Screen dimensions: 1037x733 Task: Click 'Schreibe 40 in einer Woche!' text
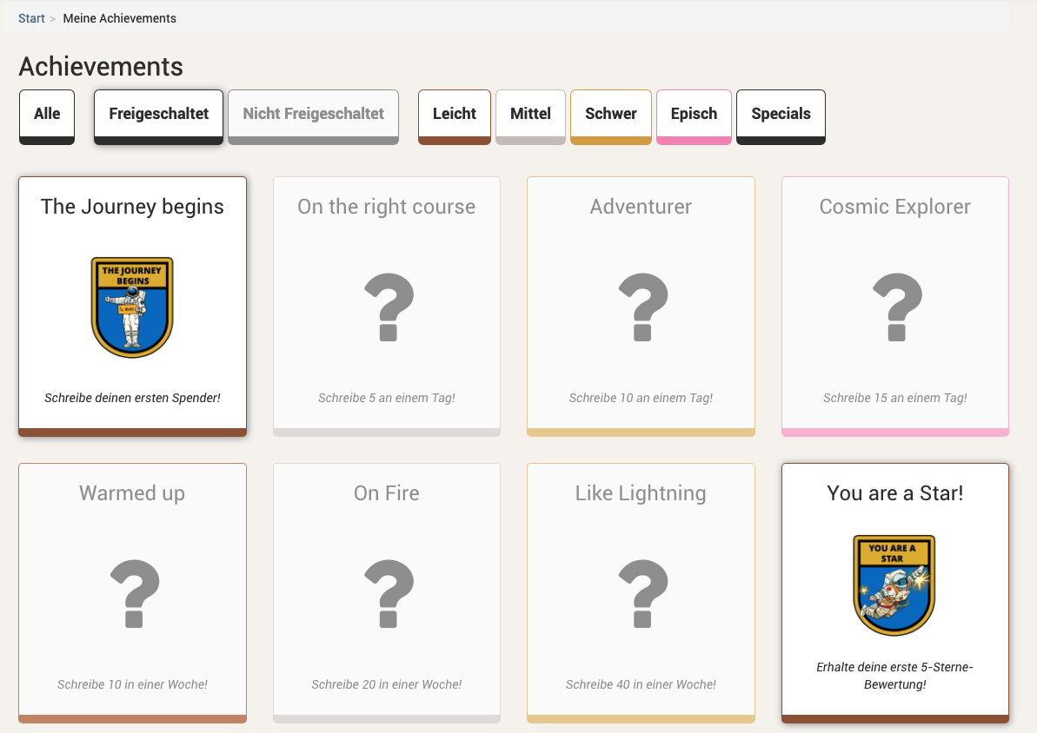[641, 684]
